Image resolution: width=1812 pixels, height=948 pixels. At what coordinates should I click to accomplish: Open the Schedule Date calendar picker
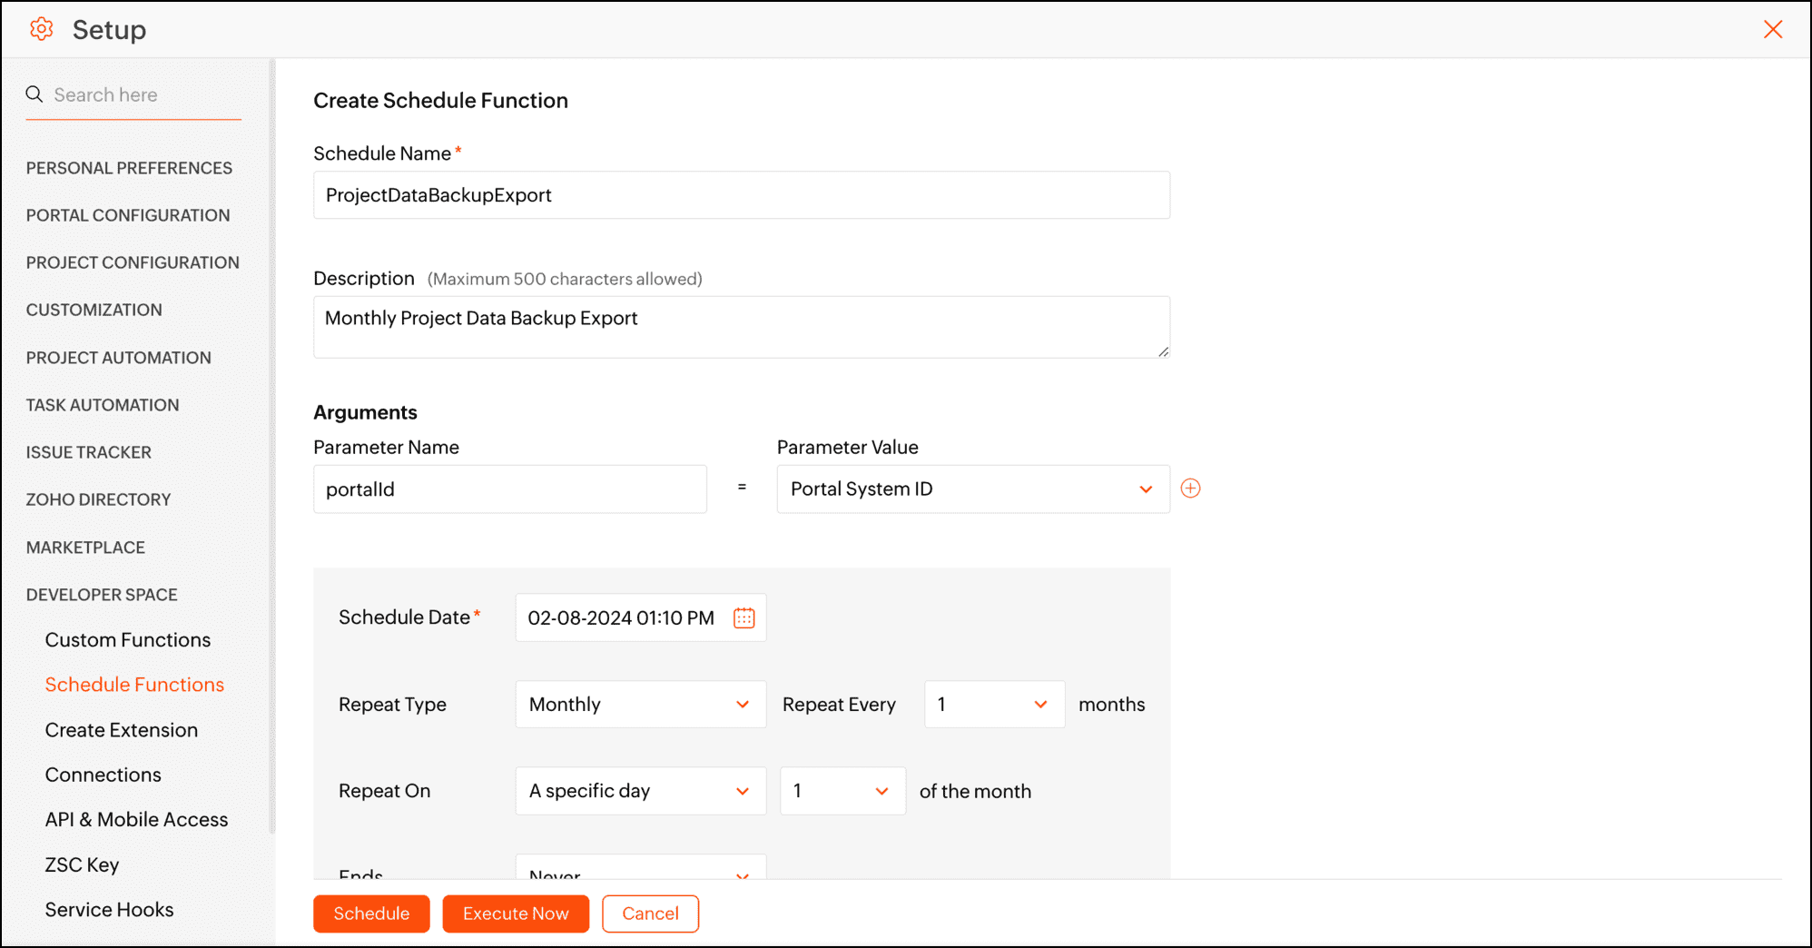pos(744,618)
